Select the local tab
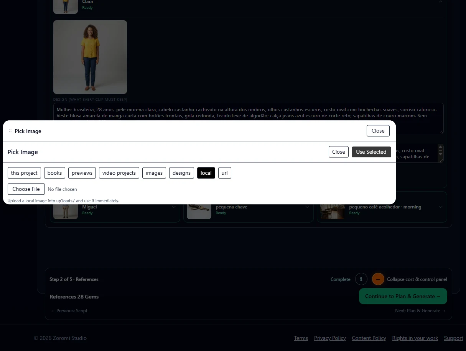Image resolution: width=466 pixels, height=351 pixels. pos(206,173)
